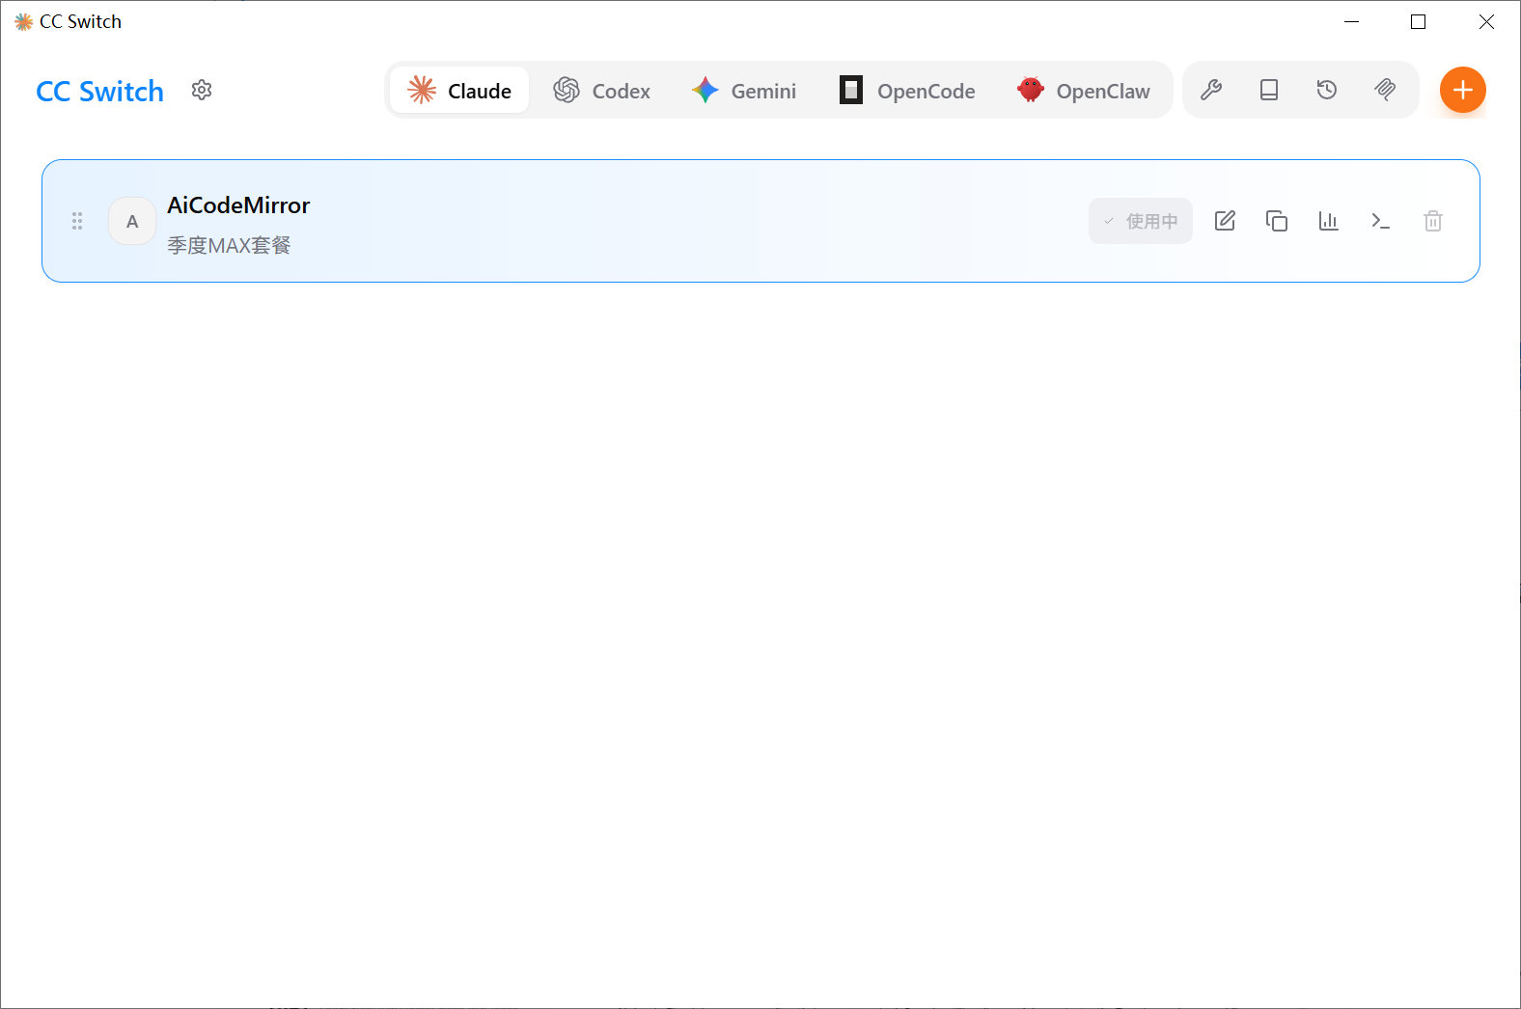Click the CC Switch title logo
This screenshot has height=1009, width=1521.
pyautogui.click(x=99, y=91)
